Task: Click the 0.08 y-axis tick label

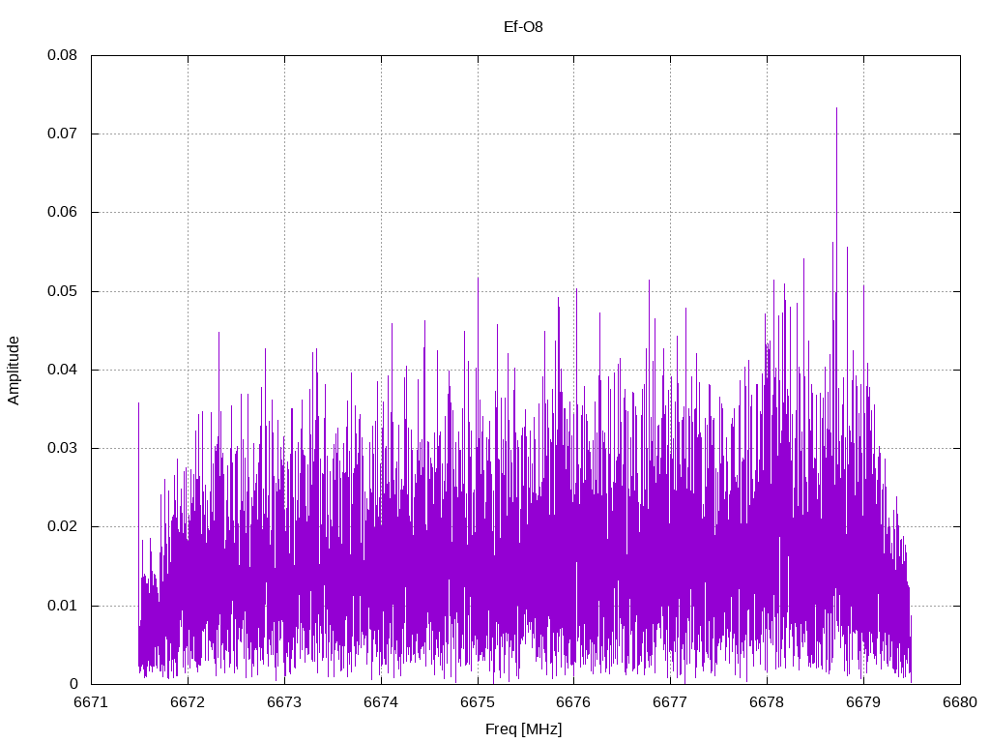Action: (63, 55)
